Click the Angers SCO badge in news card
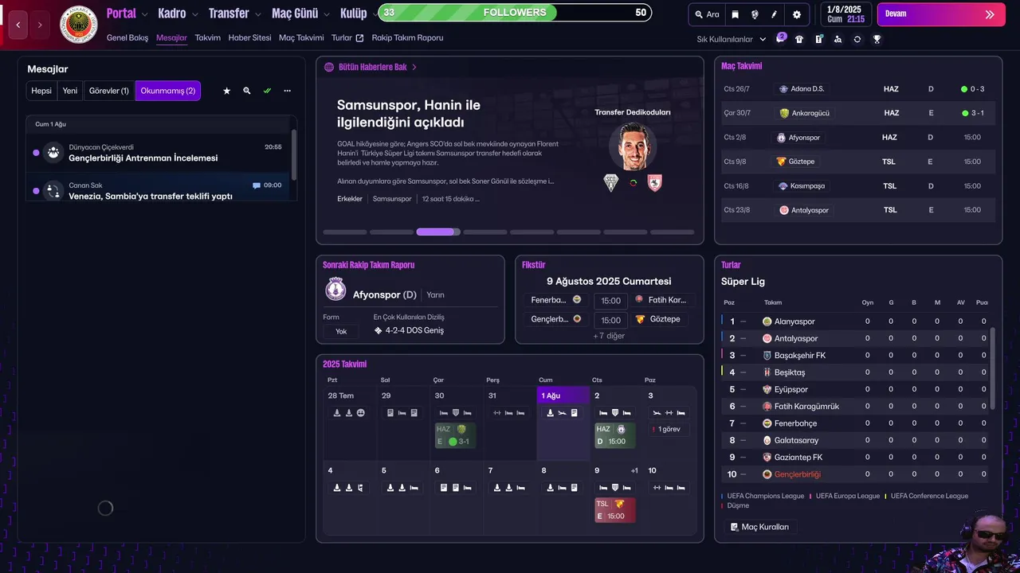Screen dimensions: 1020x573 (611, 183)
